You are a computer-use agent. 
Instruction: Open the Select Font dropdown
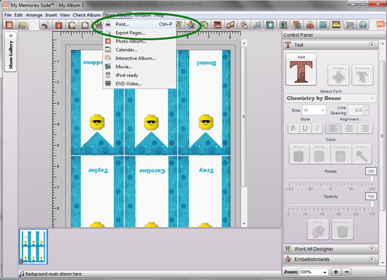[x=330, y=98]
